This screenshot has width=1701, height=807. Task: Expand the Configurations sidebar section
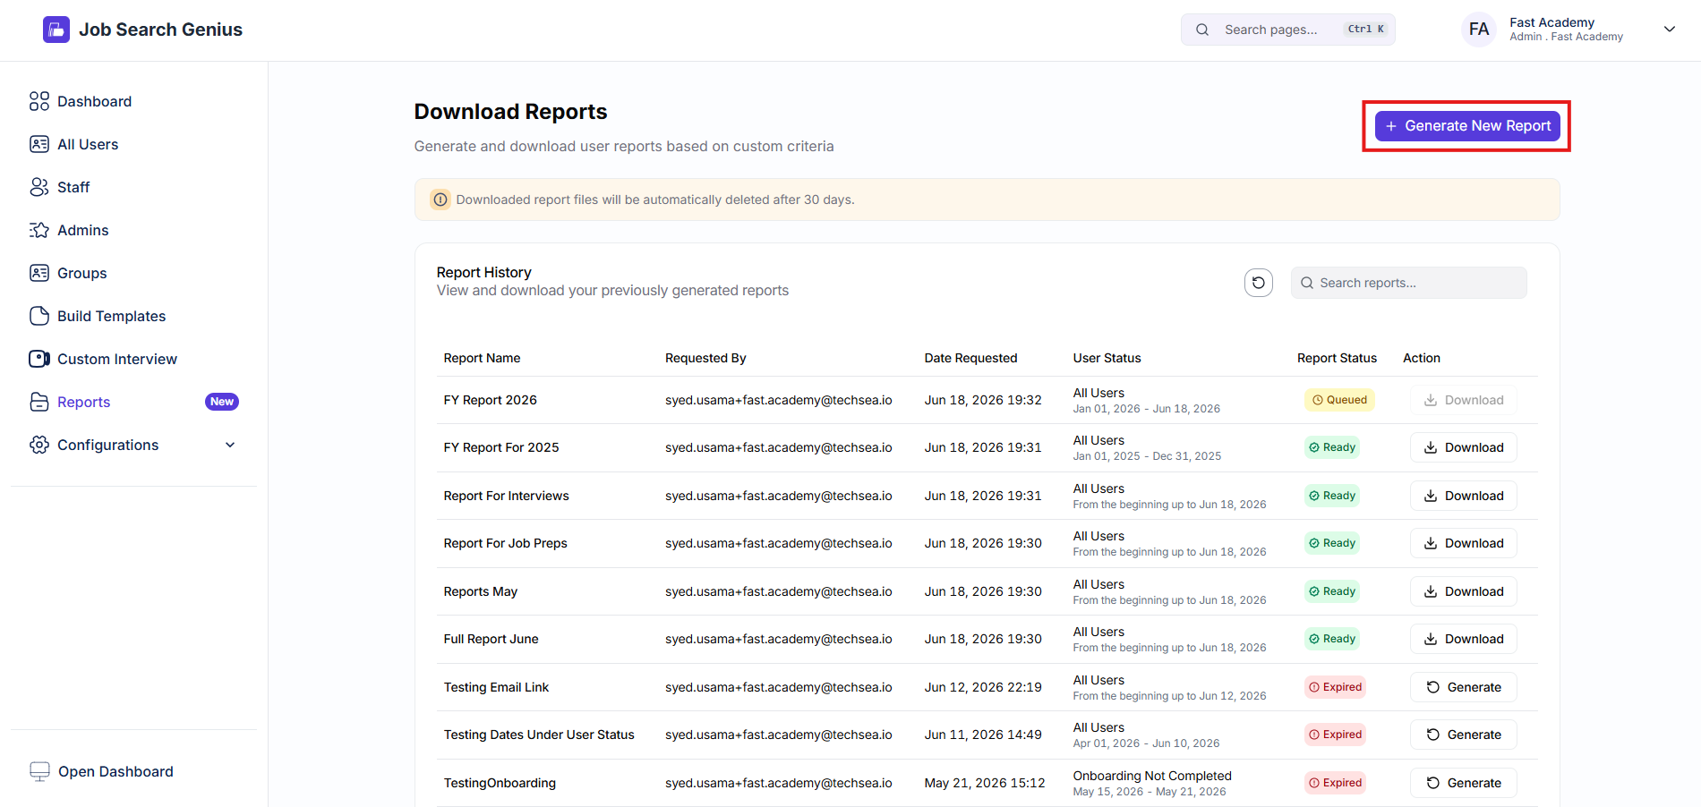[x=134, y=445]
